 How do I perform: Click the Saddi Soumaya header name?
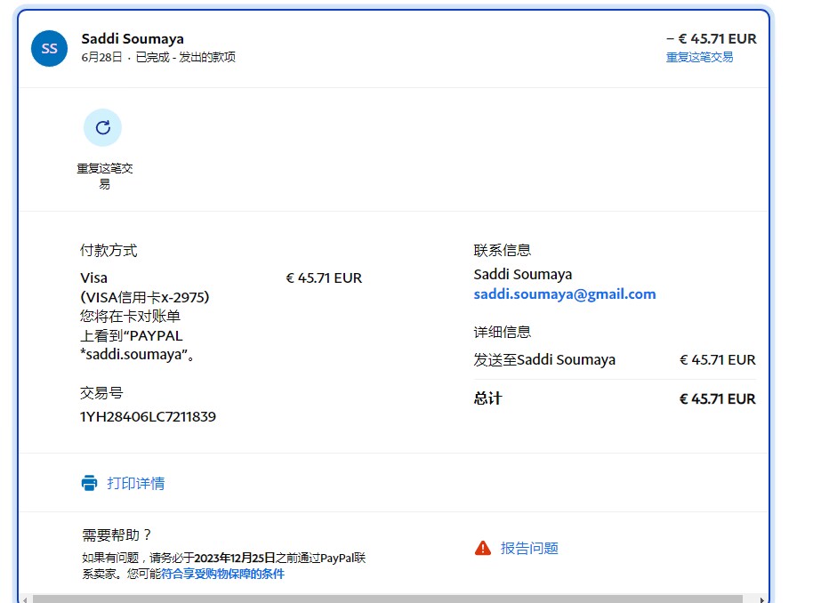point(133,38)
